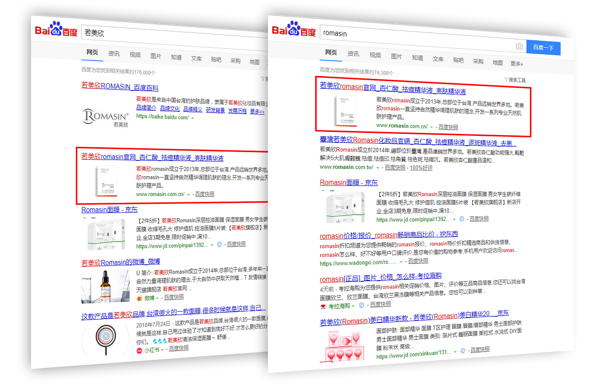Click the 小红书 source icon in the last left result
The width and height of the screenshot is (591, 386).
click(139, 350)
